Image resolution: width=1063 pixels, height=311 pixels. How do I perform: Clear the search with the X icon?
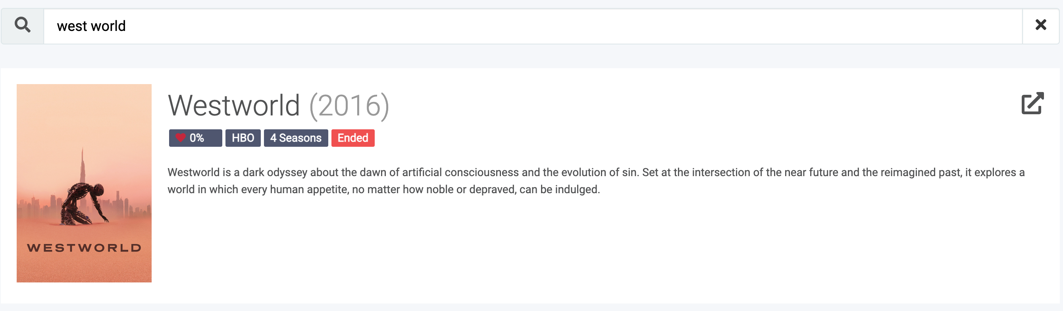coord(1041,25)
